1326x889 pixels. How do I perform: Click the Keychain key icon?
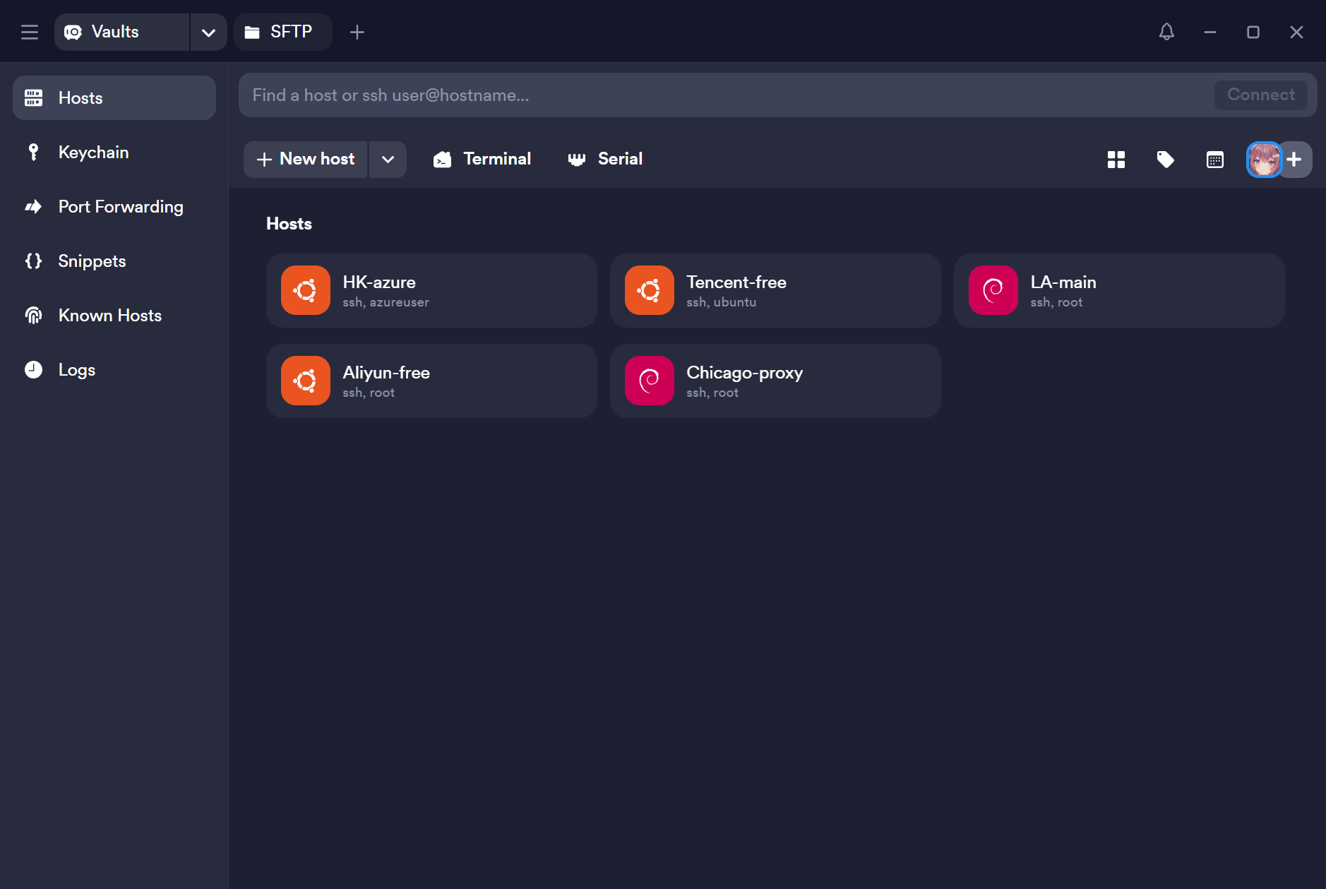point(33,152)
